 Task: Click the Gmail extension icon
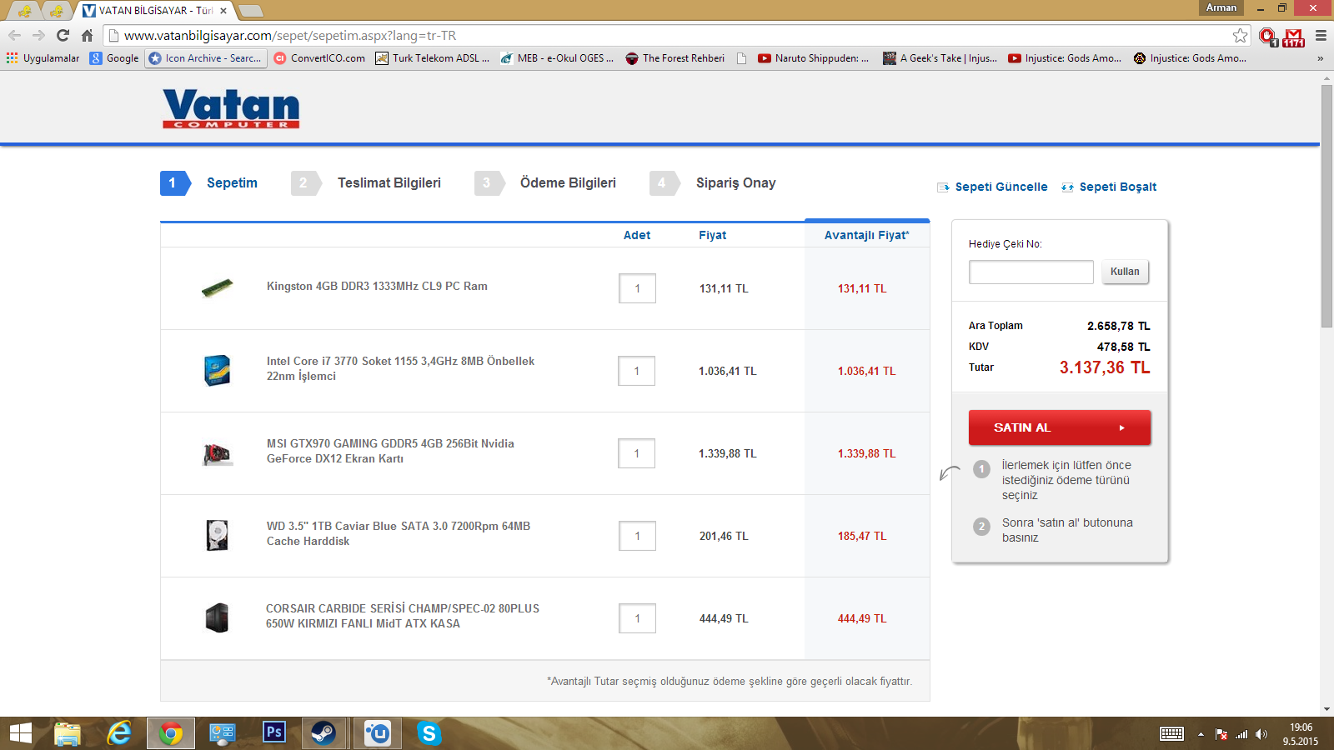(1293, 37)
